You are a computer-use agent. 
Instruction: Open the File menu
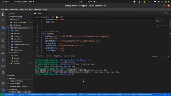tap(2, 10)
